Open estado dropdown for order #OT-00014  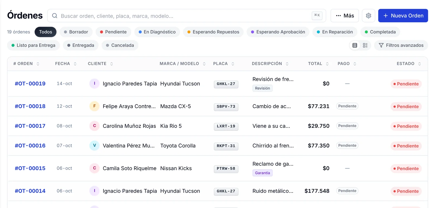coord(406,191)
